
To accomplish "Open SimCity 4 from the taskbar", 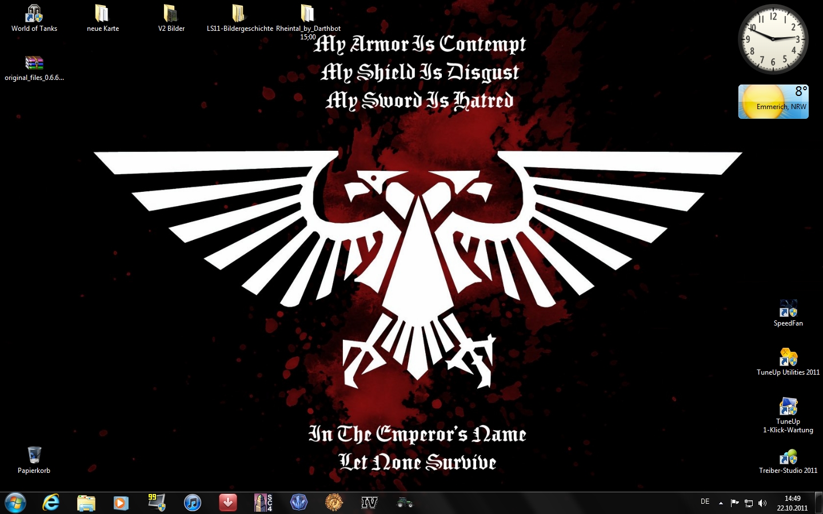I will (x=263, y=503).
